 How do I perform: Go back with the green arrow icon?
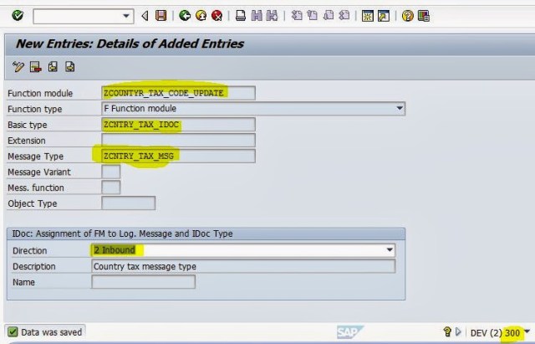pyautogui.click(x=185, y=16)
